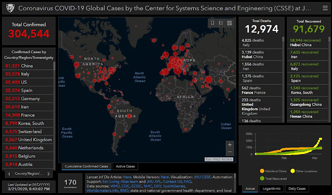The width and height of the screenshot is (332, 195).
Task: Click the 1,556 deaths Iran entry
Action: (x=260, y=67)
